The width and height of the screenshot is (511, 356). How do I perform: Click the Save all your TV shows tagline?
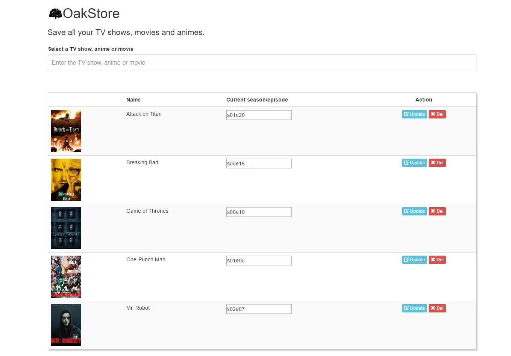pyautogui.click(x=126, y=32)
